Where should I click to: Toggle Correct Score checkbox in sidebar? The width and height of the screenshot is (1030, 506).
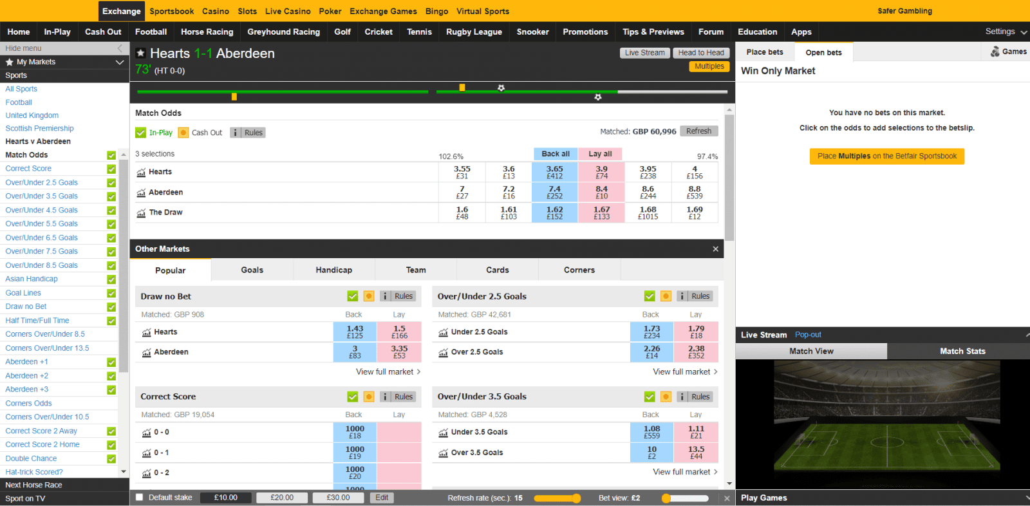111,169
